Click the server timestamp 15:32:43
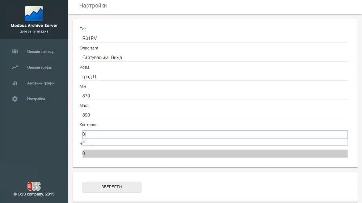Viewport: 362px width, 203px height. pos(34,32)
